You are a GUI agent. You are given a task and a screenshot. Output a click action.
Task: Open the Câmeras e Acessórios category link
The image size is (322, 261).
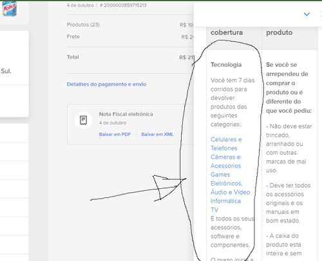(225, 161)
